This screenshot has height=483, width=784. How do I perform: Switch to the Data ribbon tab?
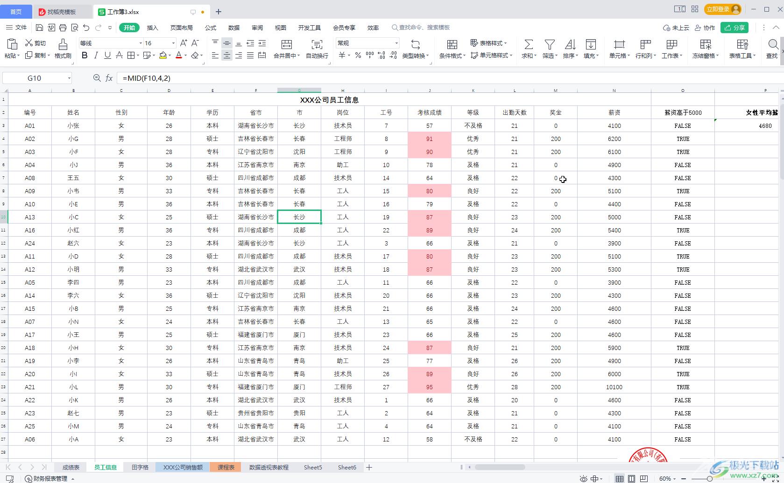[x=234, y=28]
